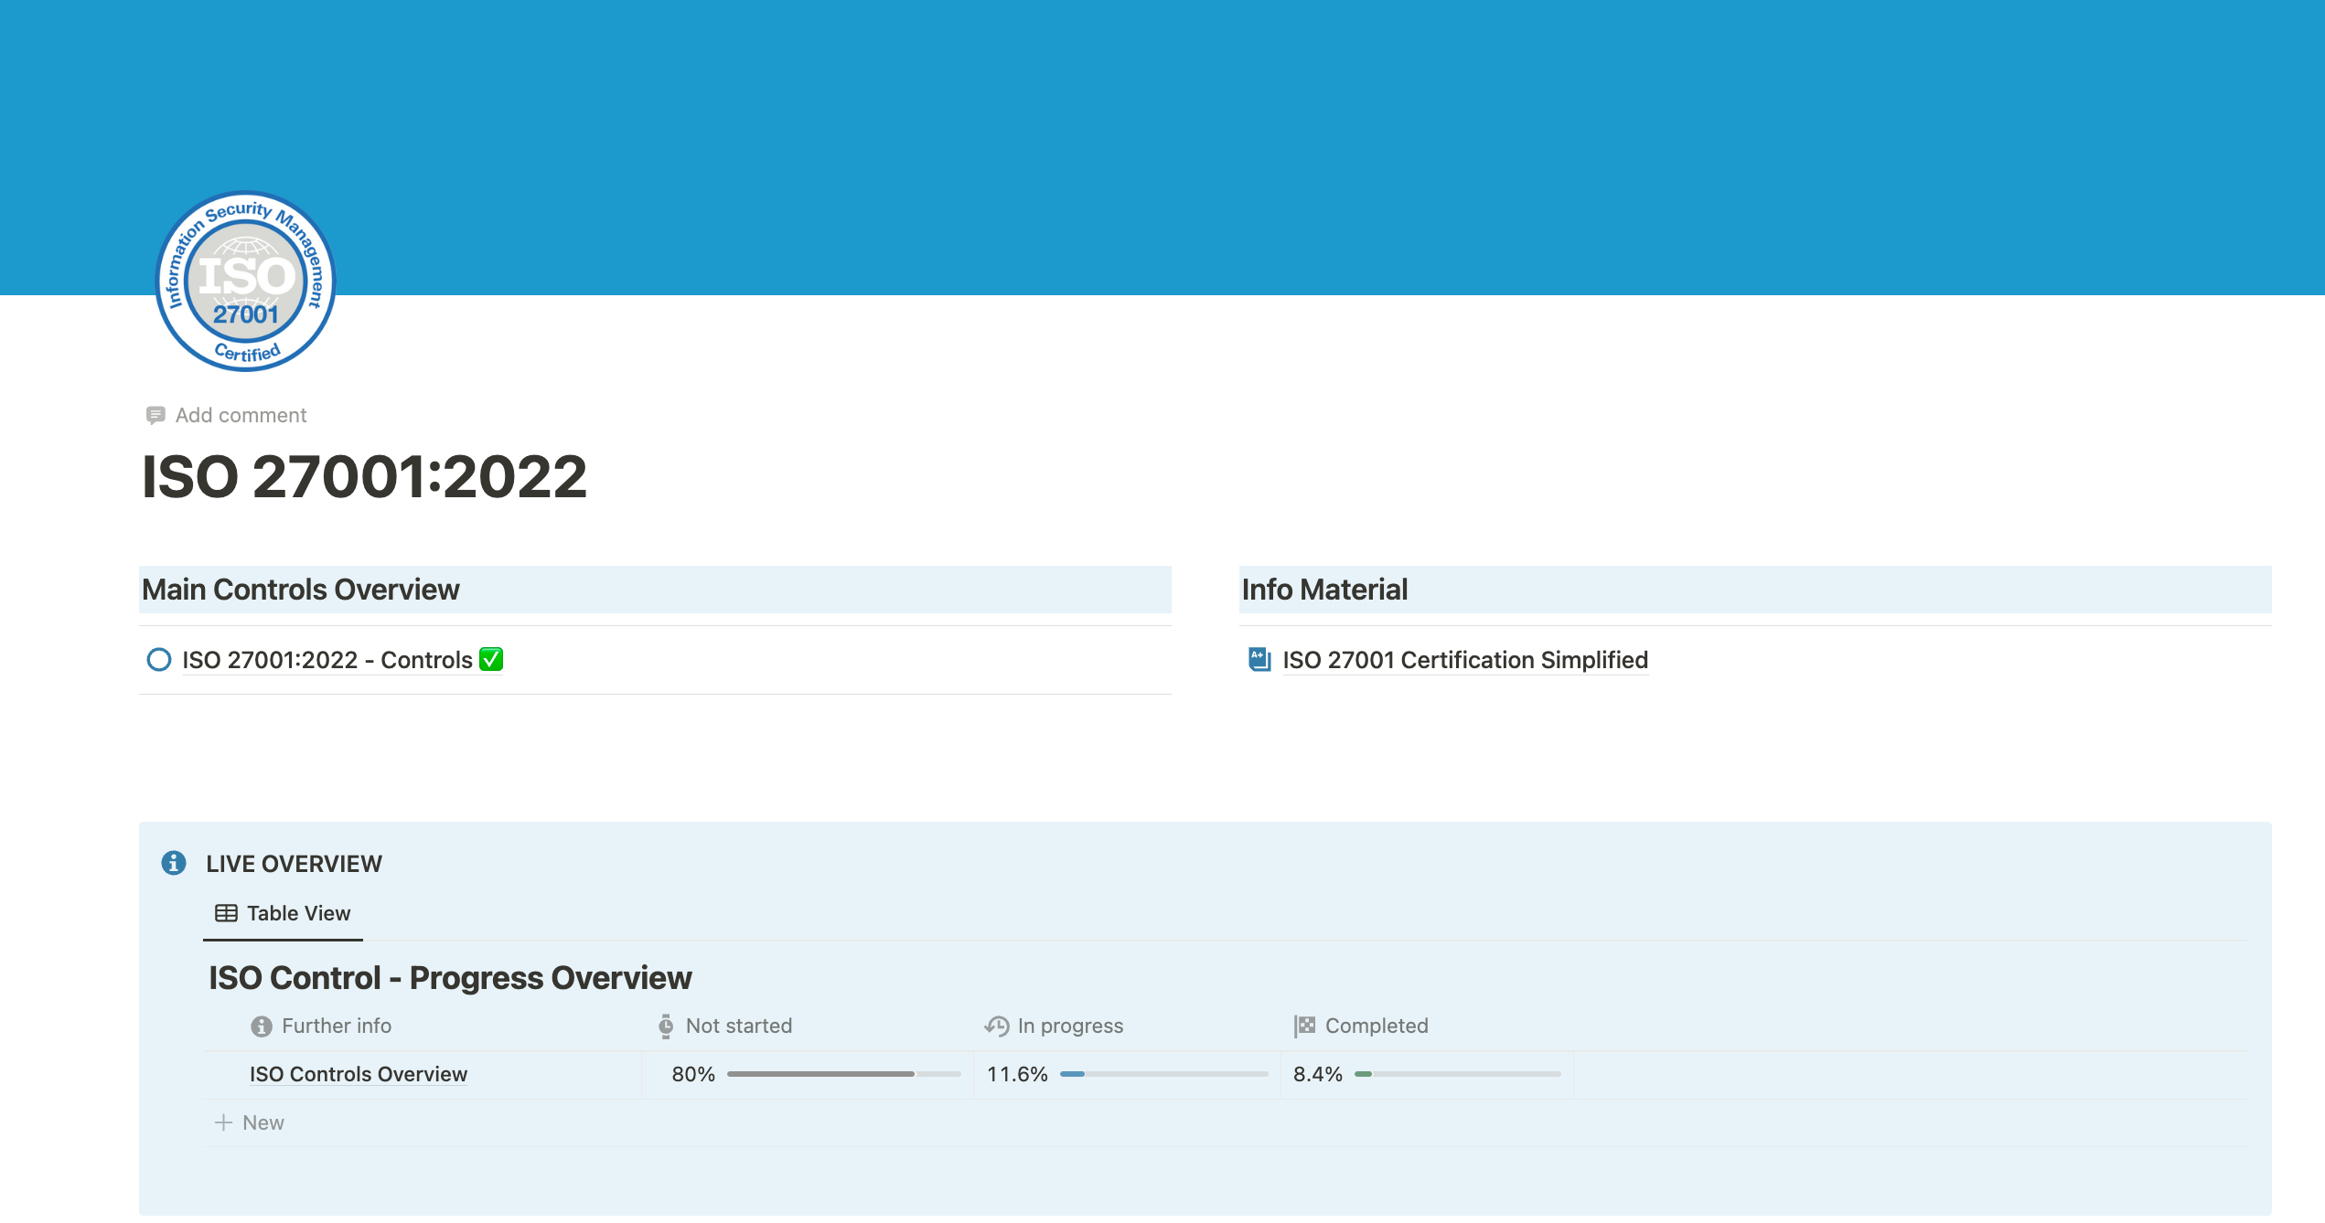2325x1223 pixels.
Task: Click the table grid icon in Table View
Action: tap(226, 913)
